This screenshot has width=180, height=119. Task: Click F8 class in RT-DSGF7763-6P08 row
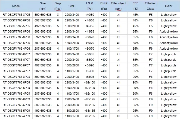coord(151,82)
